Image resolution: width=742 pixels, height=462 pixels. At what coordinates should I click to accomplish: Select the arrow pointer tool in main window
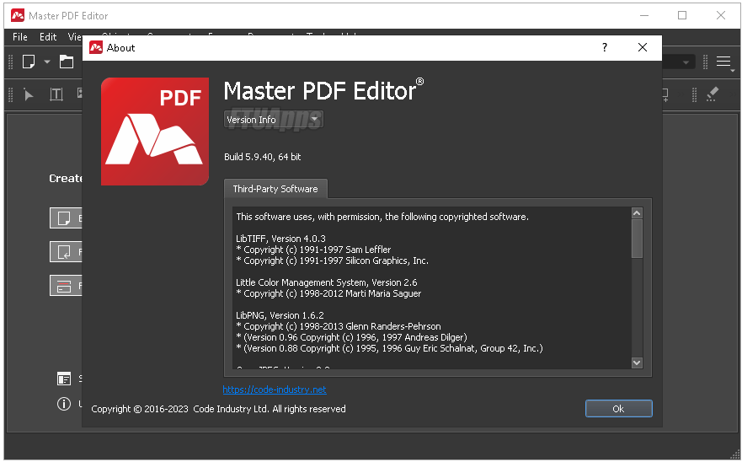click(x=29, y=95)
